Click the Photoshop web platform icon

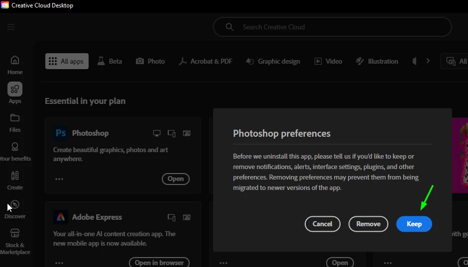pyautogui.click(x=187, y=133)
